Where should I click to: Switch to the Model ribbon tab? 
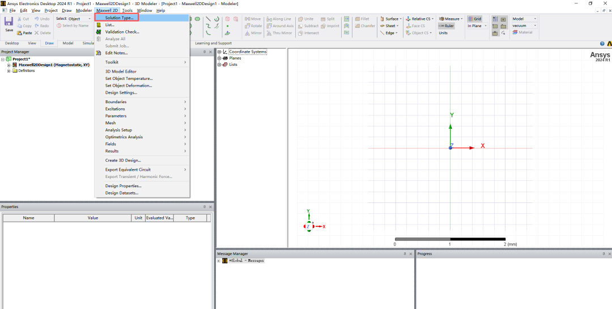(x=68, y=43)
